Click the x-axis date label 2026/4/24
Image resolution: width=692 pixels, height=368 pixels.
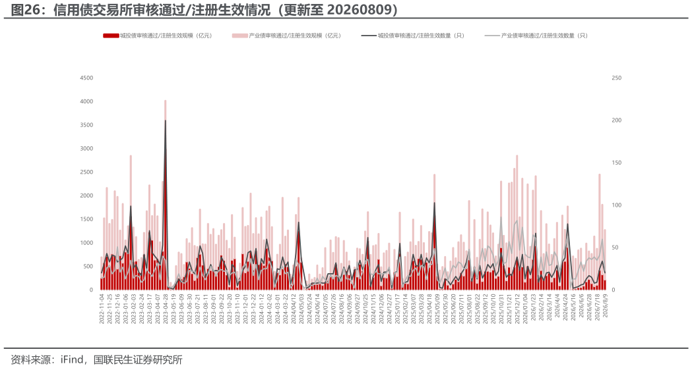tap(565, 307)
